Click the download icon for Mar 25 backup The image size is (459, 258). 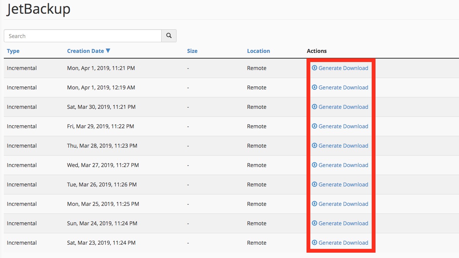tap(315, 204)
